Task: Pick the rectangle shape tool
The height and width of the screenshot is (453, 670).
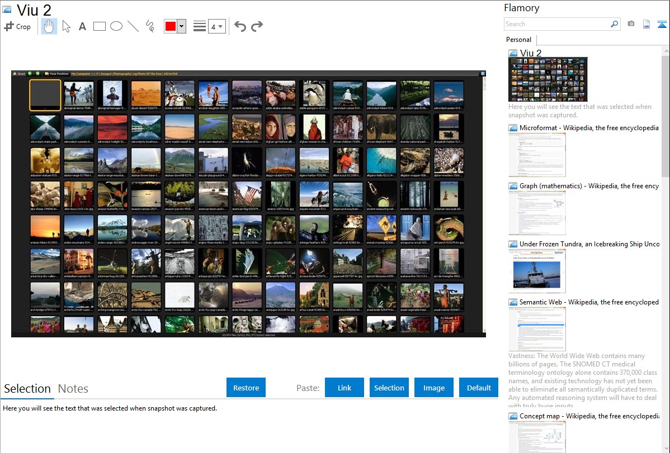Action: [100, 26]
